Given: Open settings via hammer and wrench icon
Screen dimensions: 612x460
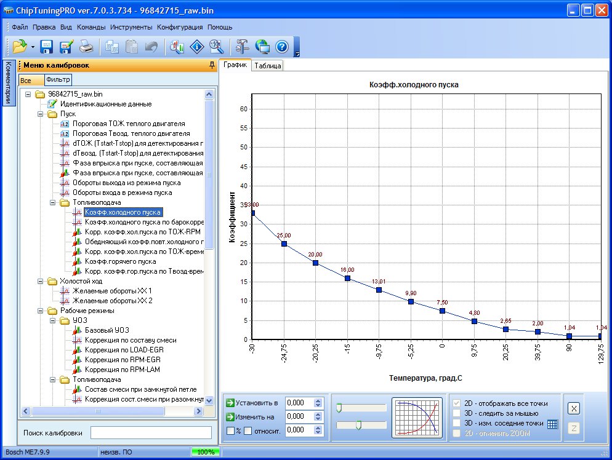Looking at the screenshot, I should (x=242, y=46).
